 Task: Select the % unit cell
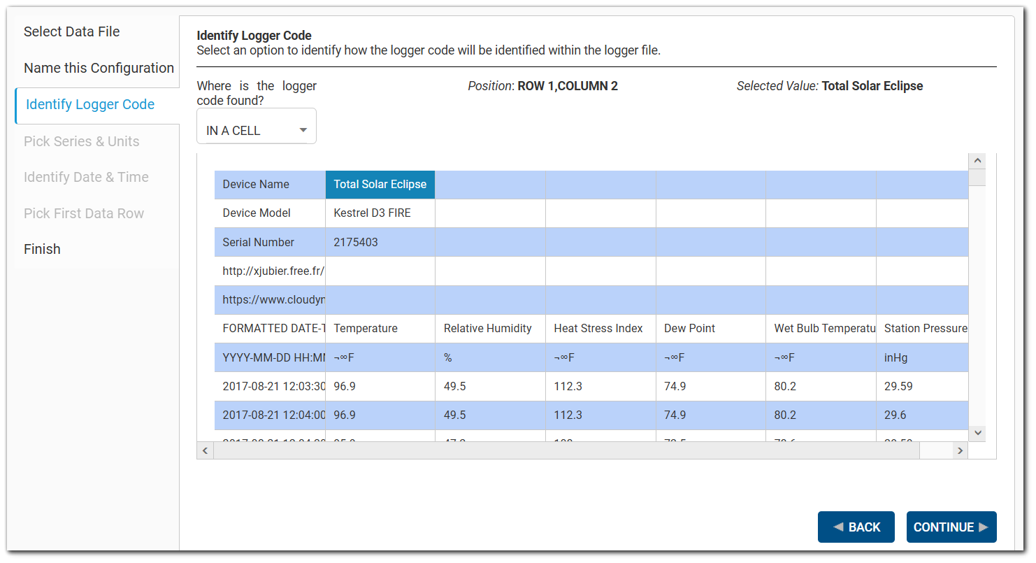pyautogui.click(x=490, y=357)
